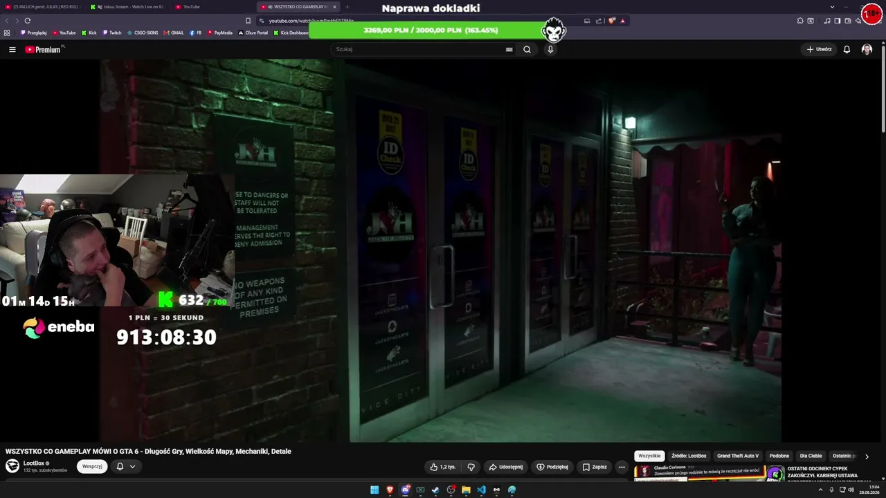The image size is (886, 498).
Task: Open Brave browser in taskbar
Action: tap(390, 490)
